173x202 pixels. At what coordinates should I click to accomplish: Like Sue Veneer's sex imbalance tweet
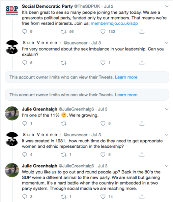click(103, 63)
